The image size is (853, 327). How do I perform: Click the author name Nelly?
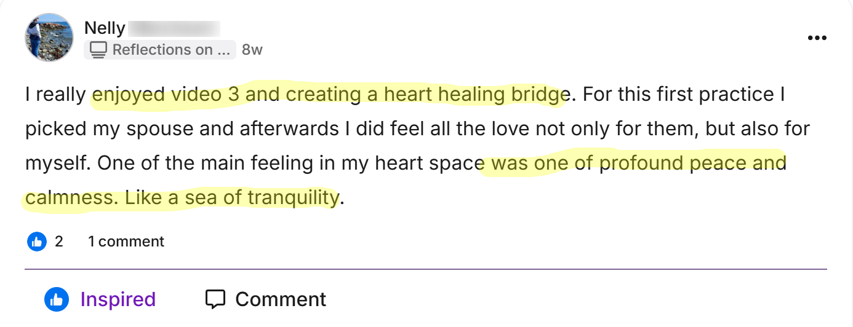105,28
